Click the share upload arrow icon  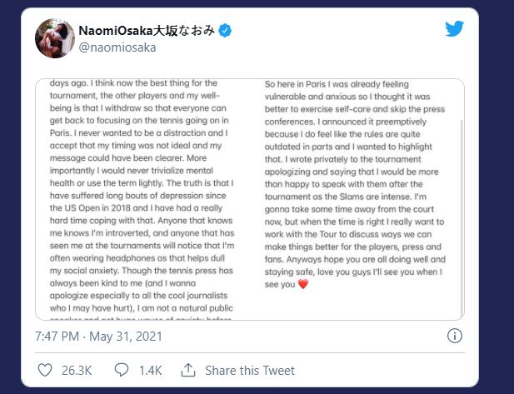pos(189,369)
